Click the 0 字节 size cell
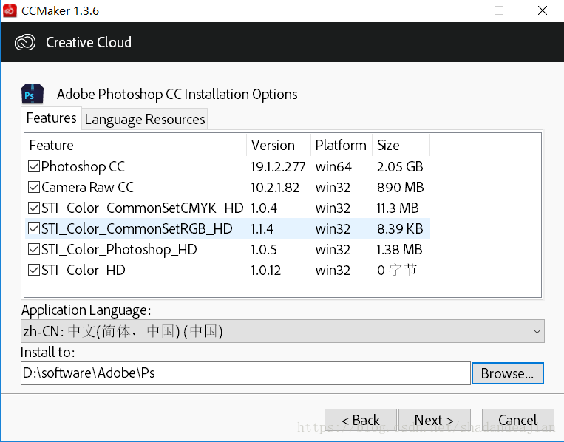The image size is (564, 442). [x=397, y=270]
